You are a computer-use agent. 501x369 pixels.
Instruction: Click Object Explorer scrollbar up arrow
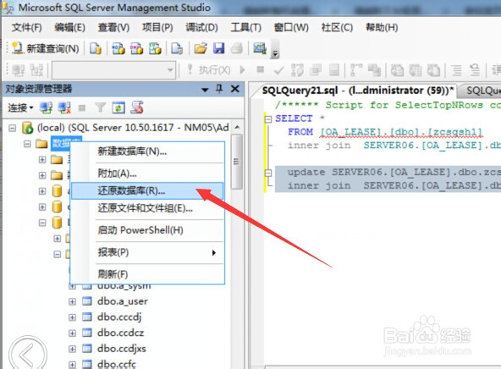(237, 128)
